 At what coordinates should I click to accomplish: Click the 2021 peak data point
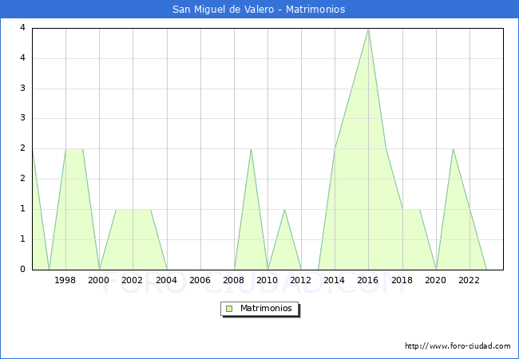(453, 149)
